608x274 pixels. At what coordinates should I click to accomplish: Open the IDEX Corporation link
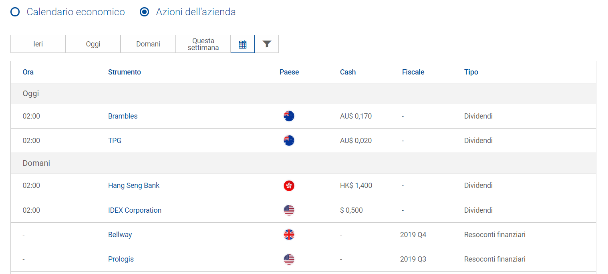pyautogui.click(x=135, y=210)
